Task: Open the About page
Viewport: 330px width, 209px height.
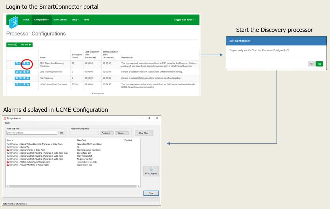Action: coord(87,20)
